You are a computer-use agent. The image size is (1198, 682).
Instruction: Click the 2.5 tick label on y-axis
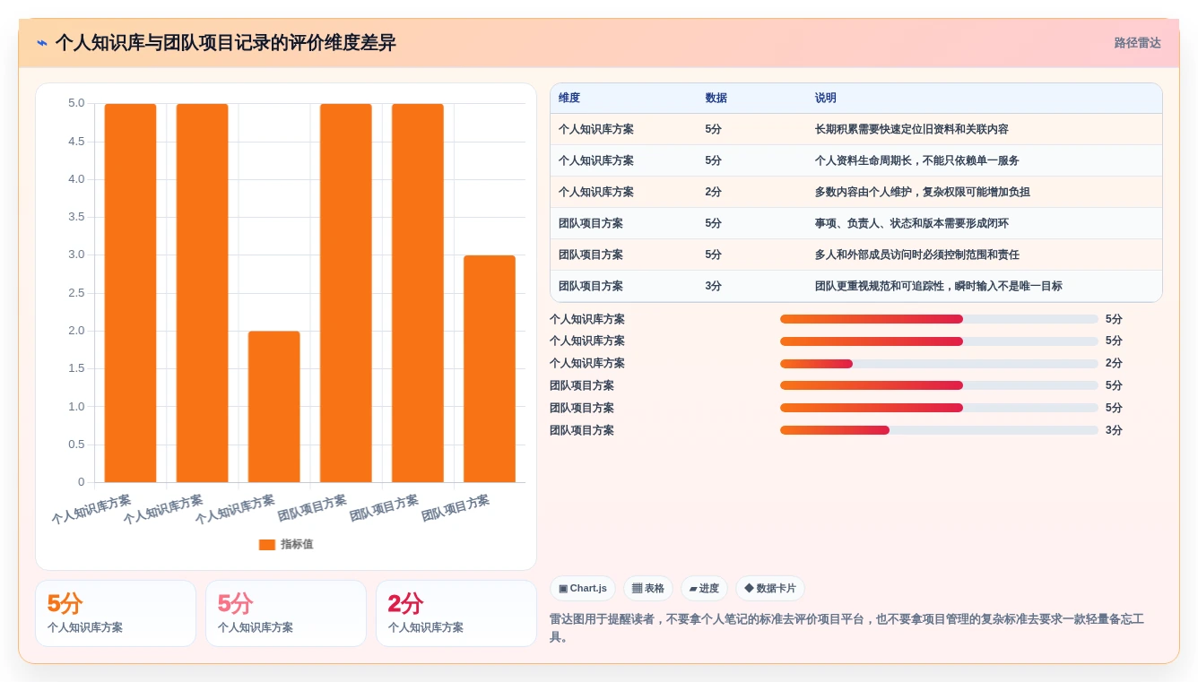(76, 293)
